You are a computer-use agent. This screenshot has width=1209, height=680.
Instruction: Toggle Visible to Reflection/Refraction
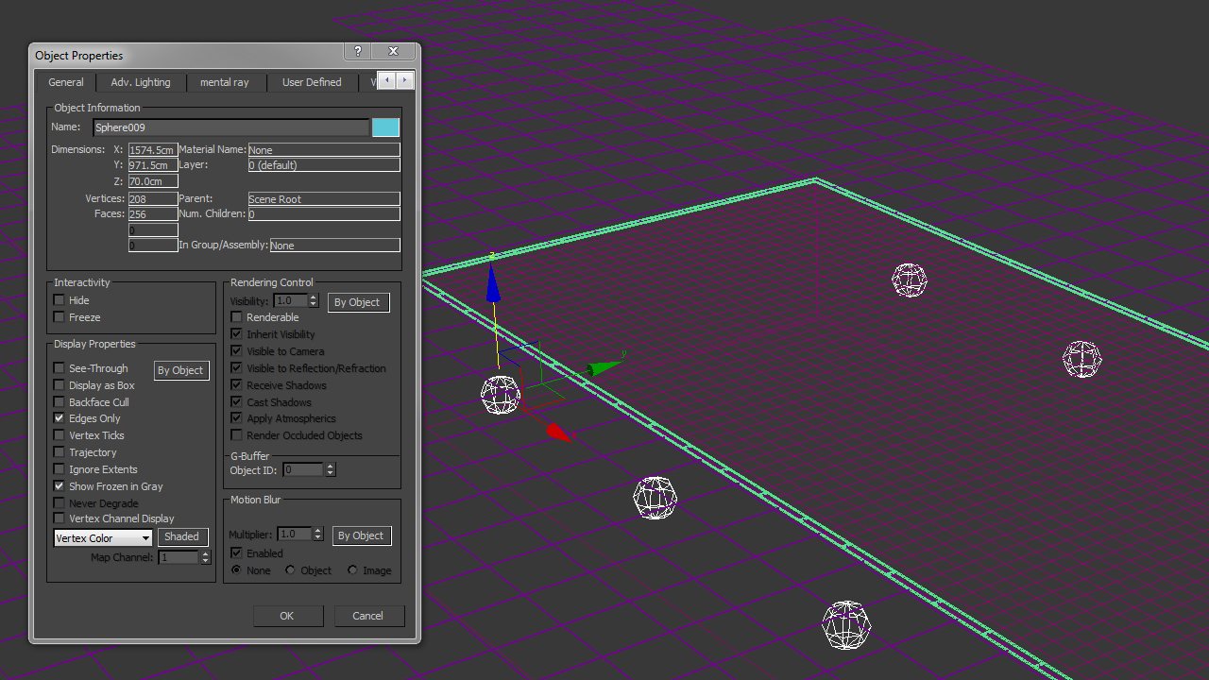[237, 368]
